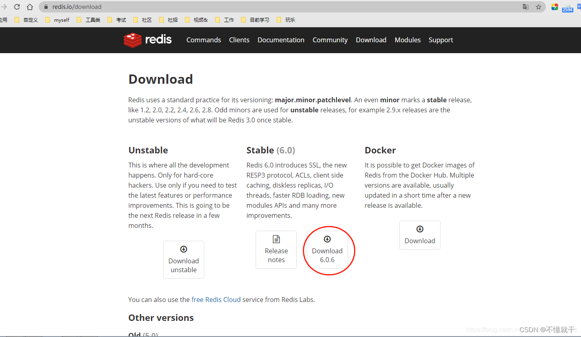Screen dimensions: 581x337
Task: Reload the page with the refresh icon
Action: [x=17, y=7]
